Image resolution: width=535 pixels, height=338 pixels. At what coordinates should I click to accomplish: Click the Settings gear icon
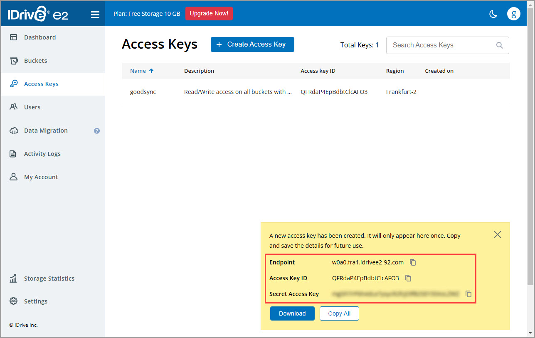tap(13, 301)
